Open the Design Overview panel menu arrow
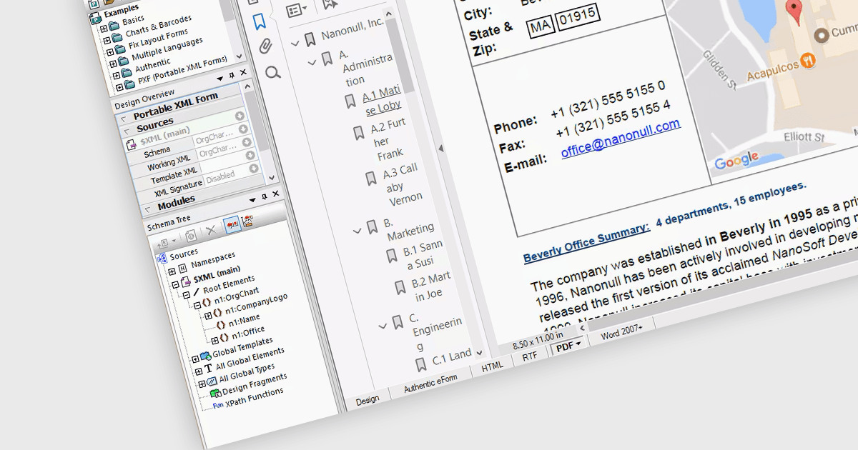This screenshot has height=450, width=858. click(220, 79)
